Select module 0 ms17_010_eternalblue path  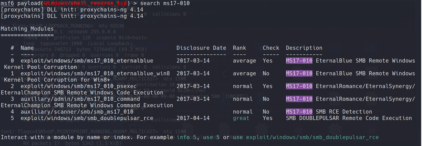tap(87, 61)
